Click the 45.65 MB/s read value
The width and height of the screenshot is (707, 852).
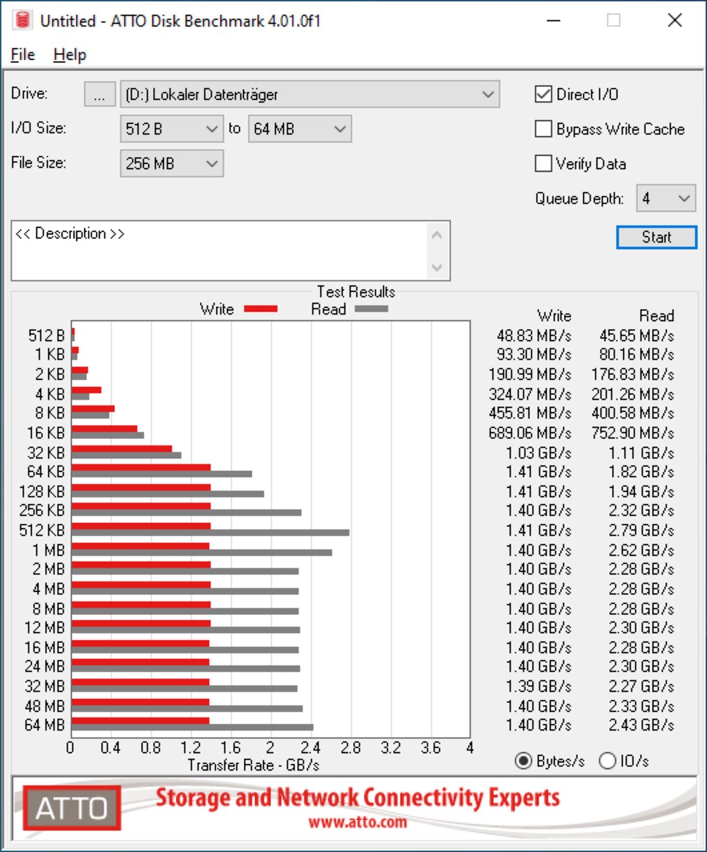click(637, 336)
